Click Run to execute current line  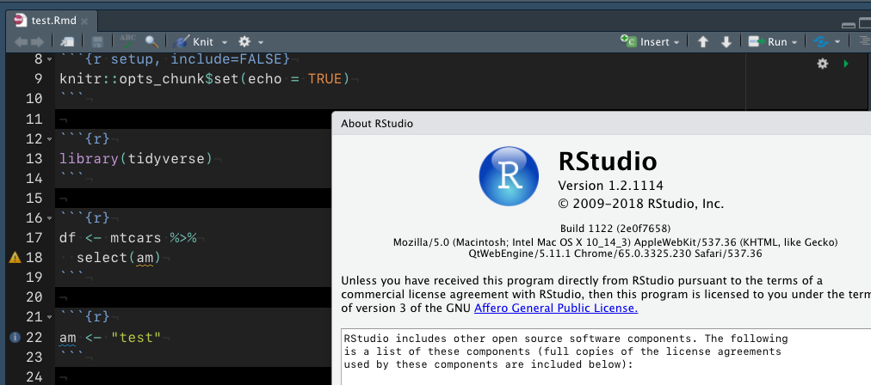(x=768, y=41)
